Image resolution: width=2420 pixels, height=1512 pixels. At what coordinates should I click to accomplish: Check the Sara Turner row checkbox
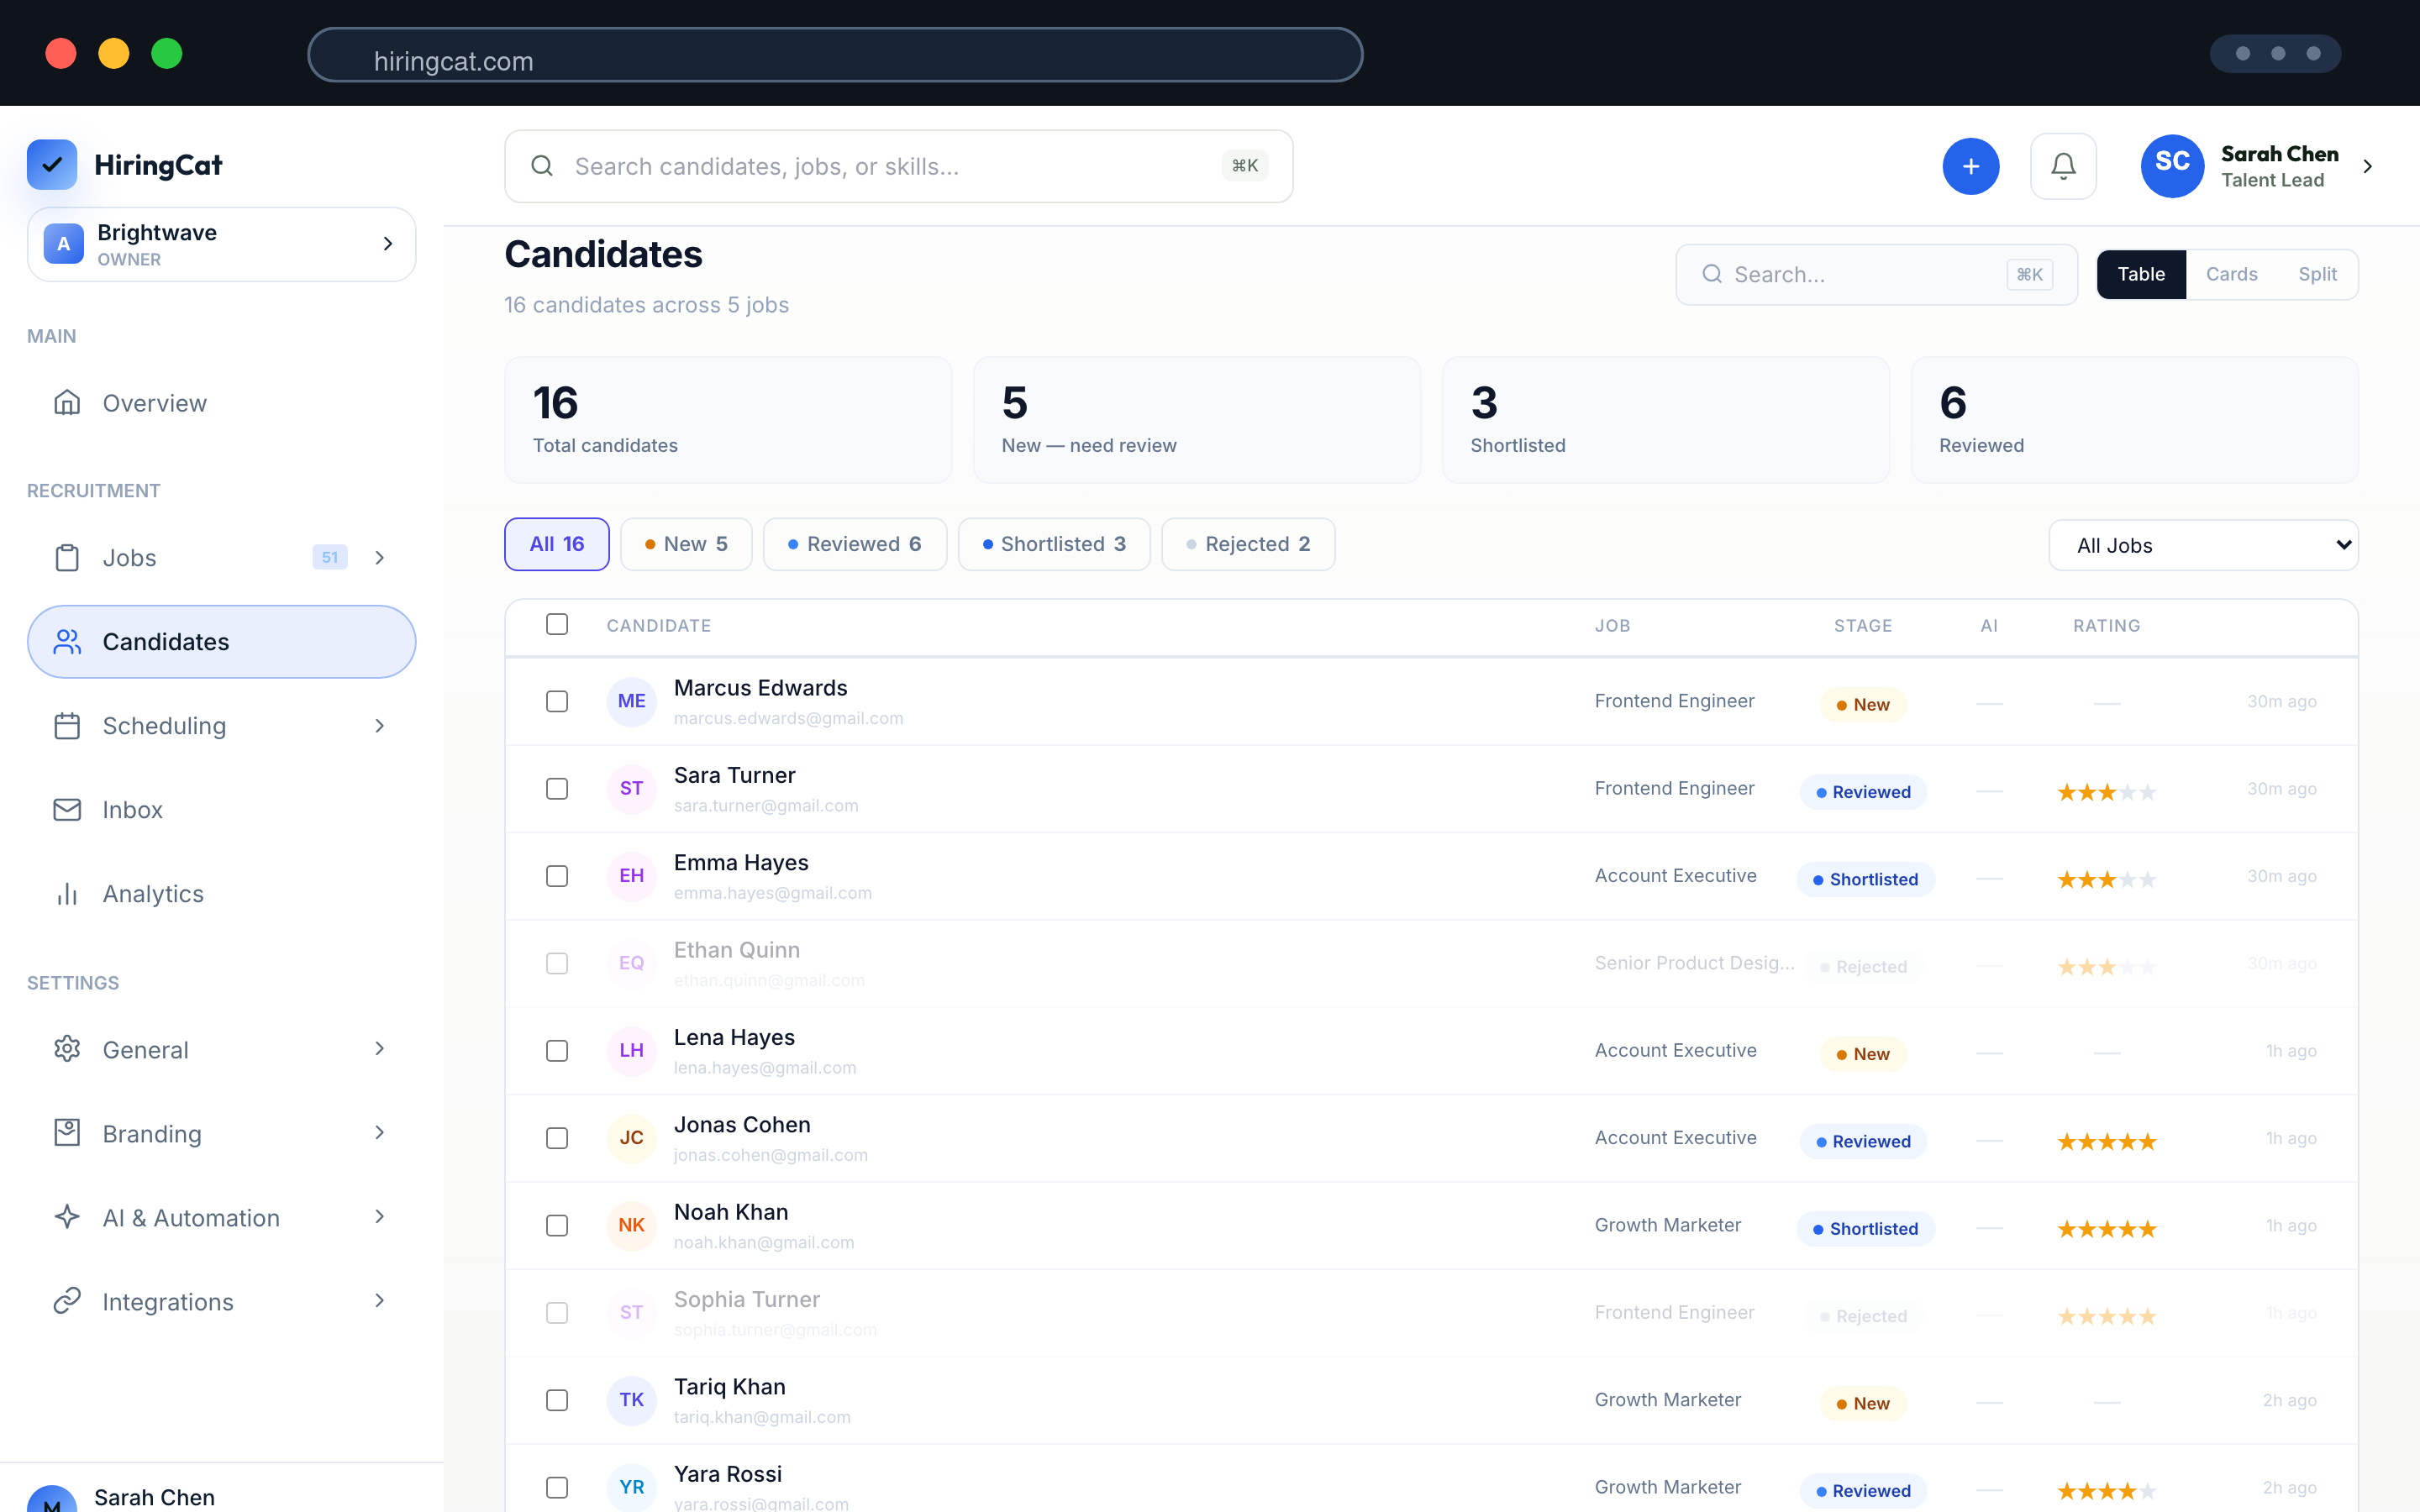click(x=557, y=789)
